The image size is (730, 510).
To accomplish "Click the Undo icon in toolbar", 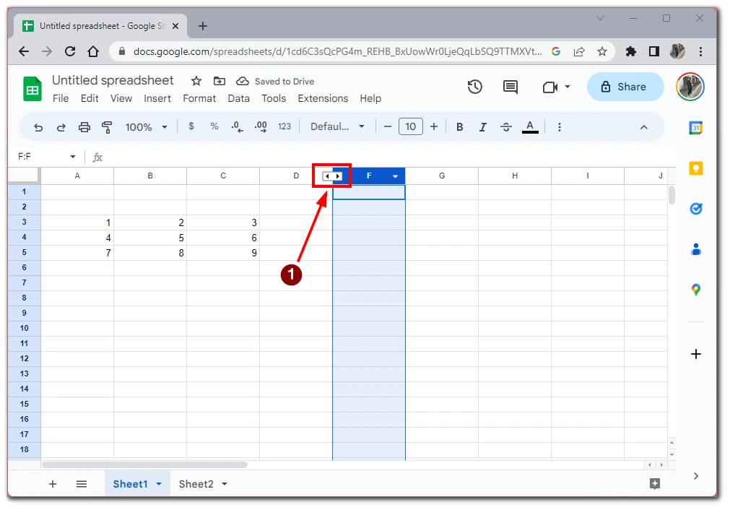I will pos(38,127).
